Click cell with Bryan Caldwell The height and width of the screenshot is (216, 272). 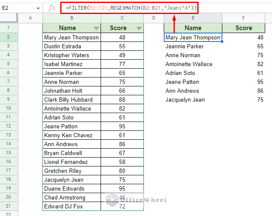coord(72,153)
